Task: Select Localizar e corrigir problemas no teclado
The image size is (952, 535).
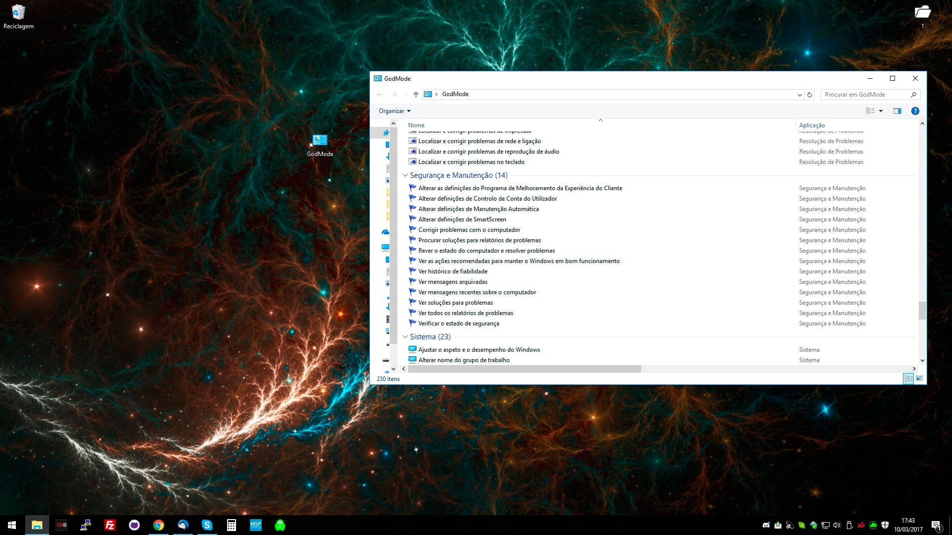Action: pyautogui.click(x=471, y=162)
